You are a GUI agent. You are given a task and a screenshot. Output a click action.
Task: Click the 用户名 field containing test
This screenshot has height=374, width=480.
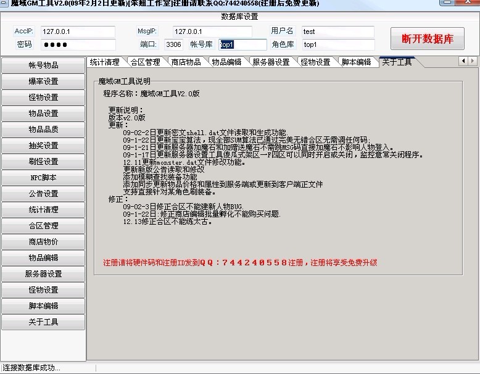337,31
